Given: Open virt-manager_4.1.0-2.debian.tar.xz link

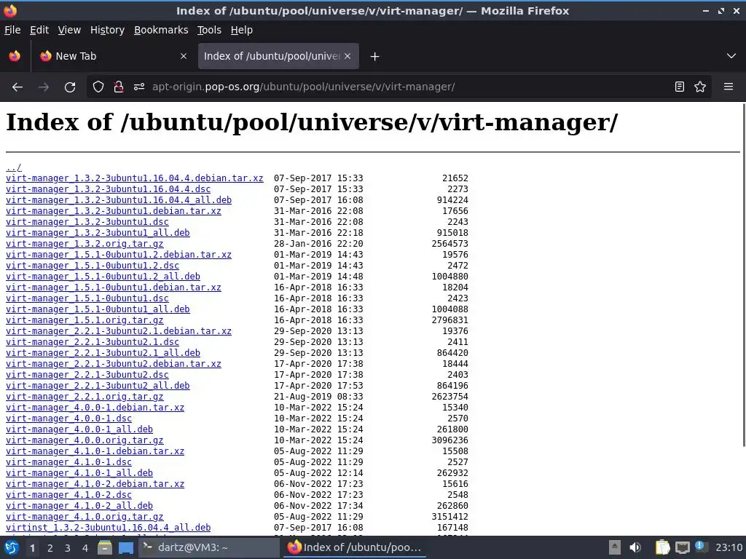Looking at the screenshot, I should [95, 484].
